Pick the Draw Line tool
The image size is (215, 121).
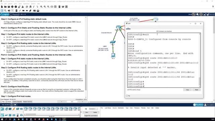pyautogui.click(x=20, y=10)
